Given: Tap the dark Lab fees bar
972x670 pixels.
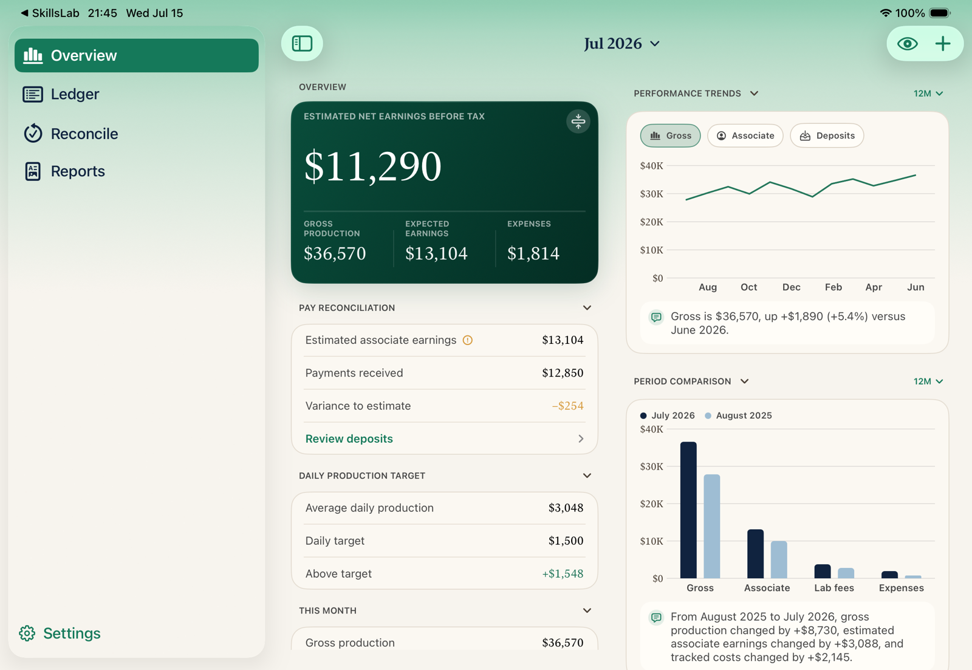Looking at the screenshot, I should pyautogui.click(x=822, y=571).
